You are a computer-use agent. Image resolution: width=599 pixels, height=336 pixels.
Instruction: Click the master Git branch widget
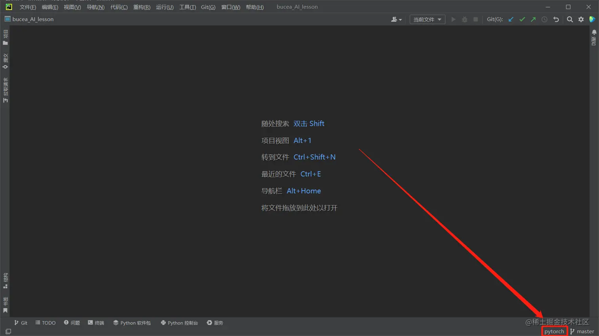[x=582, y=332]
